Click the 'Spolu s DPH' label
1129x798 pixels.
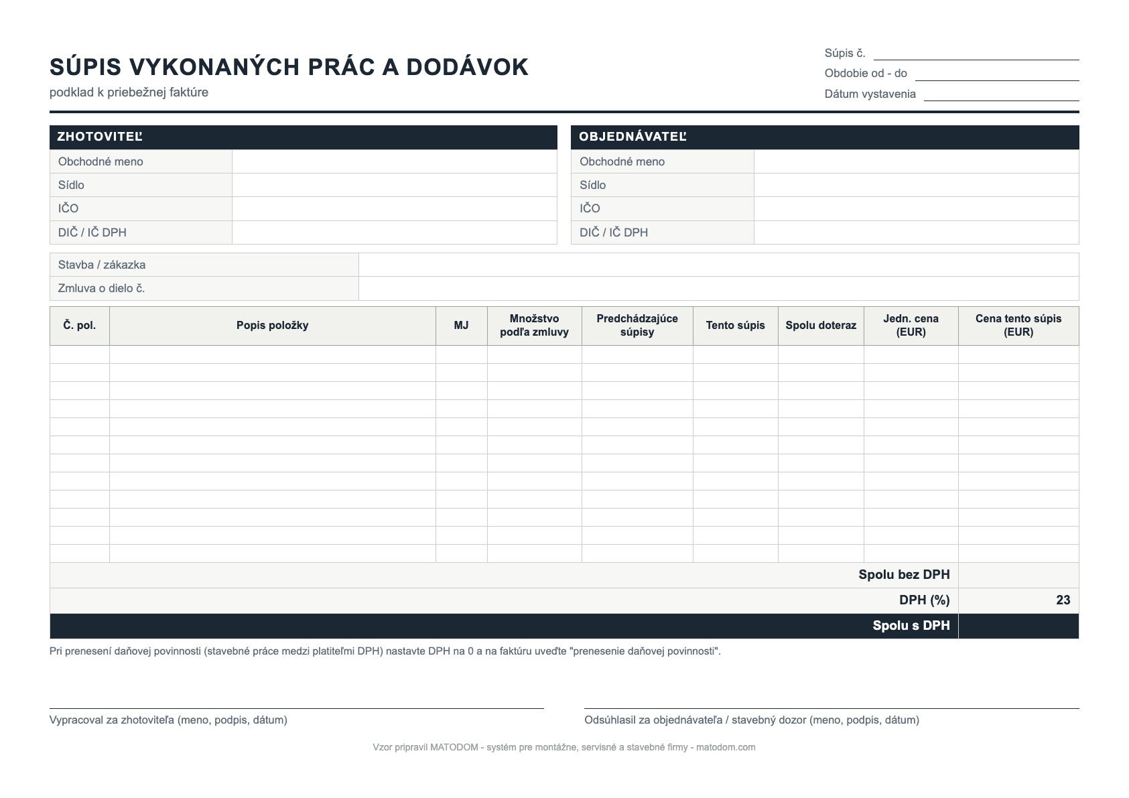(x=911, y=626)
